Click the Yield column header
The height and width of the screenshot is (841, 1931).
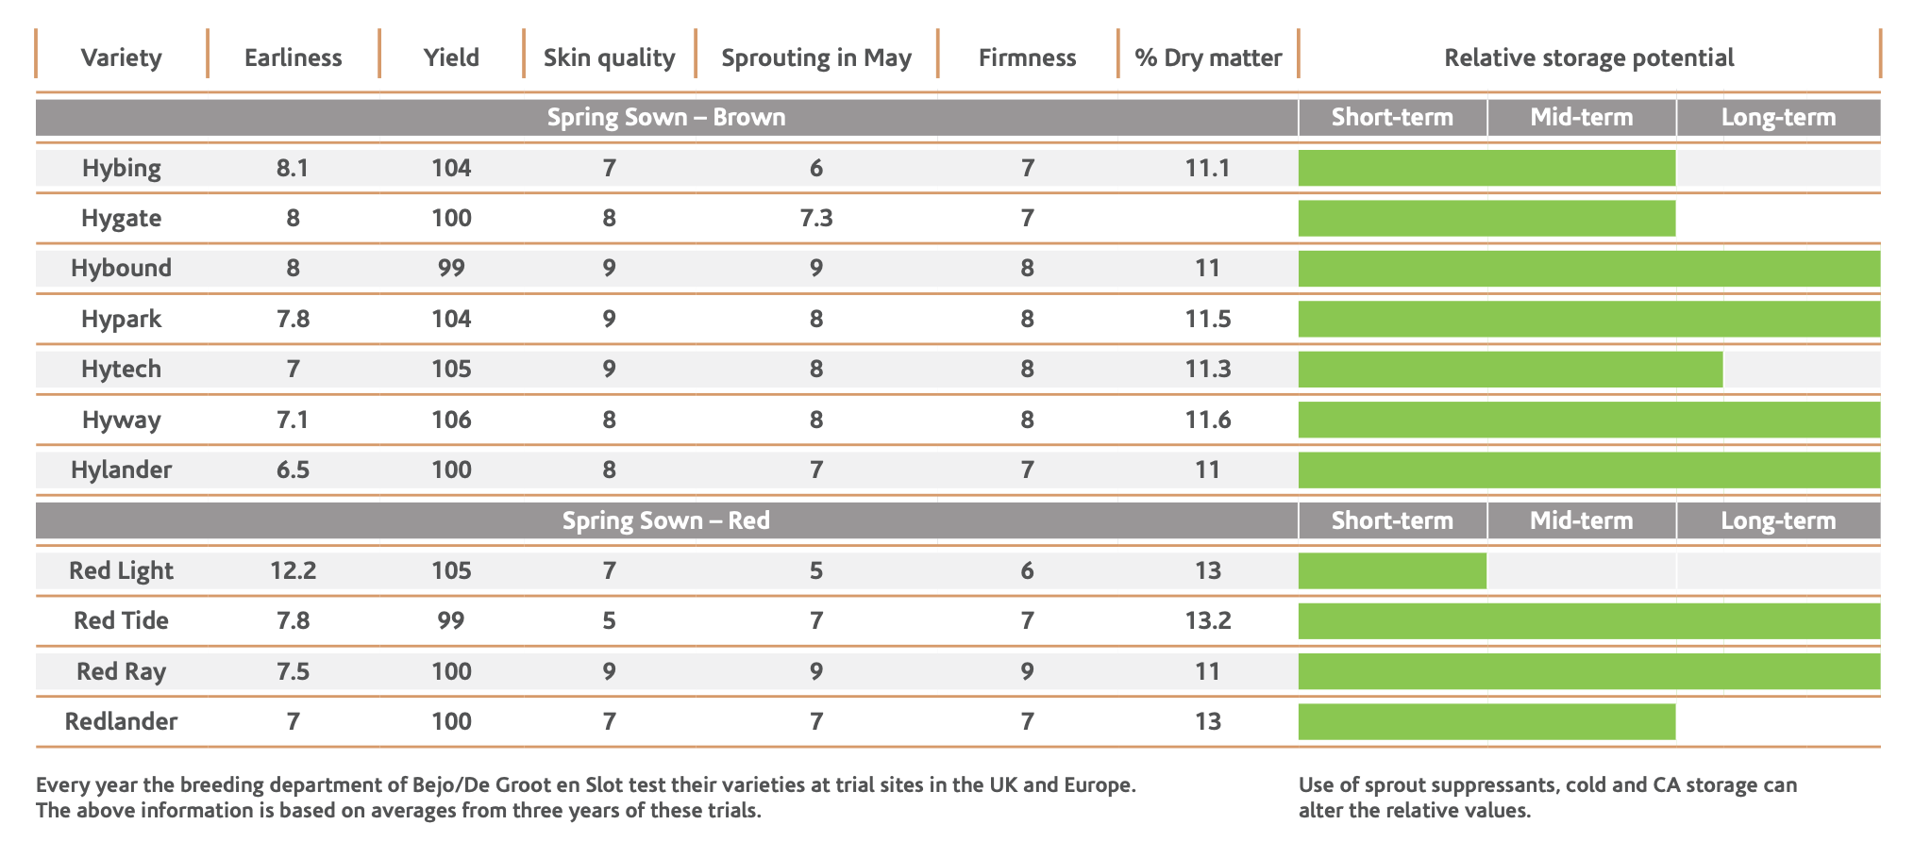tap(451, 58)
